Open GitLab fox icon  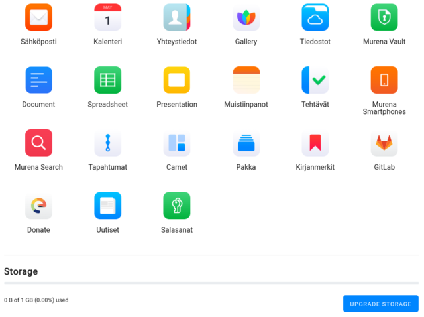tap(384, 143)
